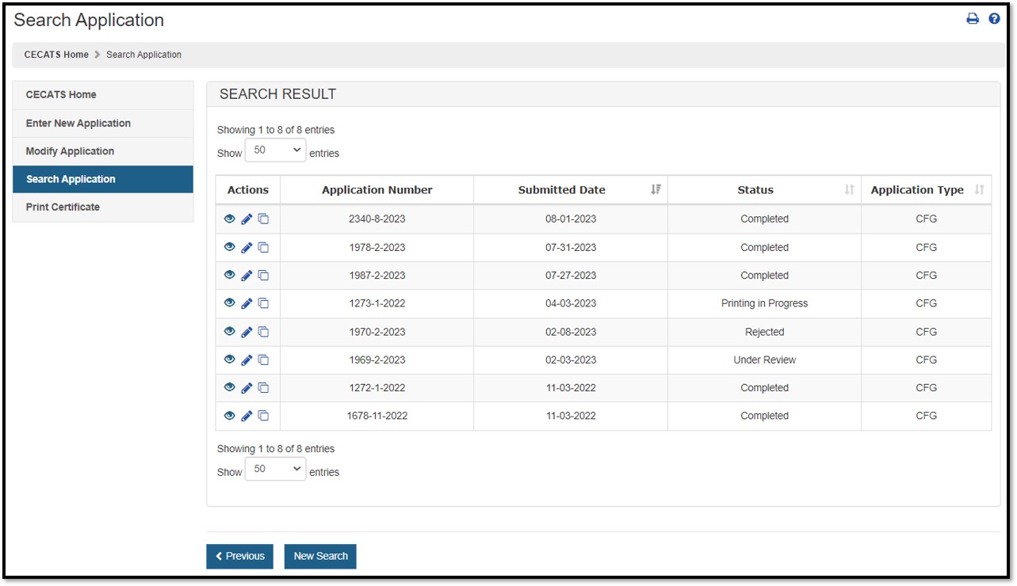Follow the CECATS Home breadcrumb link
Screen dimensions: 1017x586
tap(56, 55)
